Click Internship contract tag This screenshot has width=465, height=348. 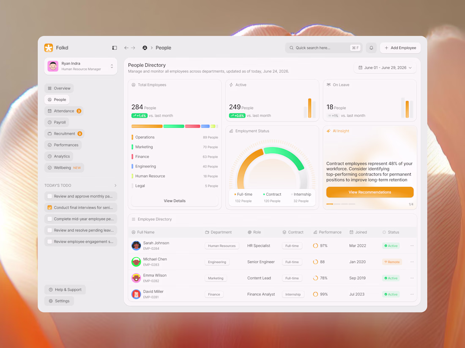(x=293, y=294)
